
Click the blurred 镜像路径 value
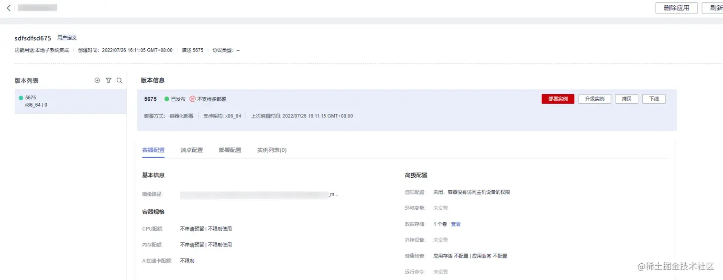pyautogui.click(x=259, y=194)
